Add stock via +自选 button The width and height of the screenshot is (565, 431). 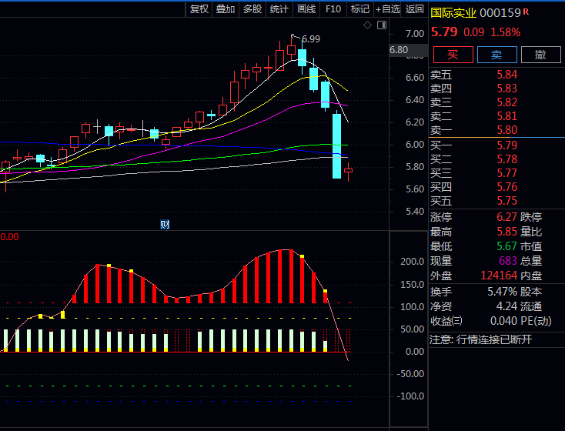pyautogui.click(x=388, y=9)
